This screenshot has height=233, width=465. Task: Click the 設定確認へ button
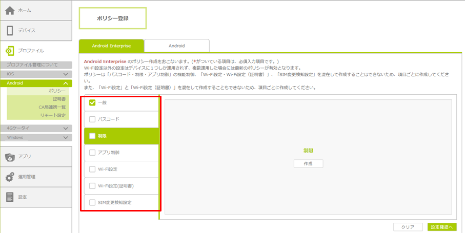(x=441, y=227)
